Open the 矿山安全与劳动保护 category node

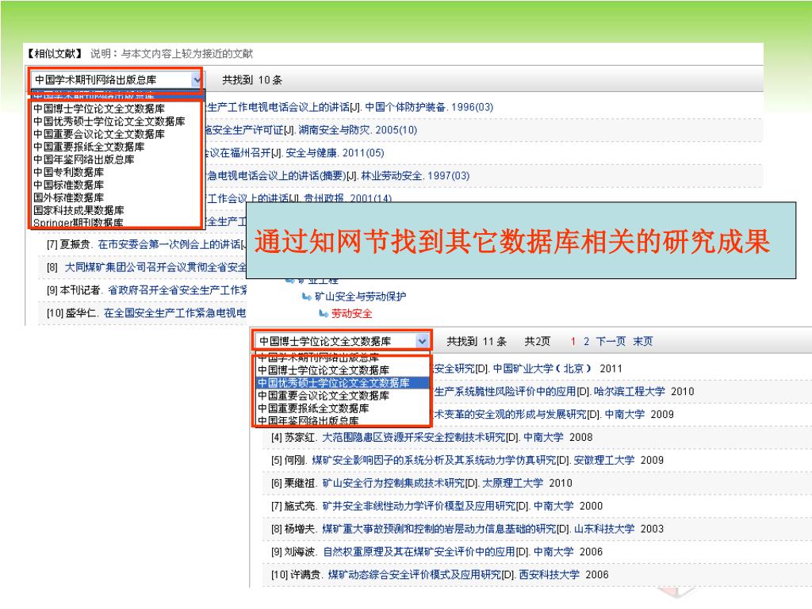pyautogui.click(x=361, y=297)
